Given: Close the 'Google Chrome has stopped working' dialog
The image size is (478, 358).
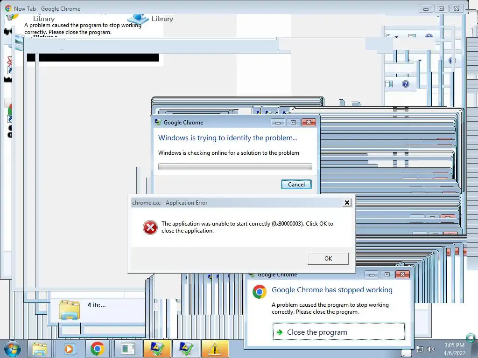Looking at the screenshot, I should click(402, 275).
